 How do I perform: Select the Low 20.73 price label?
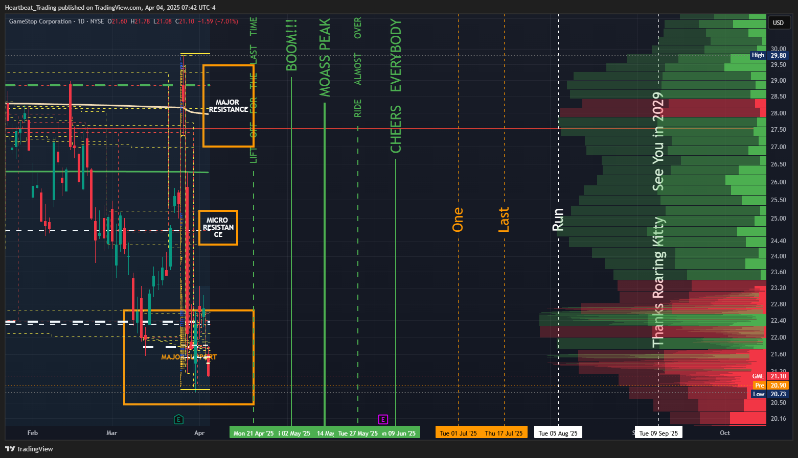pos(769,394)
